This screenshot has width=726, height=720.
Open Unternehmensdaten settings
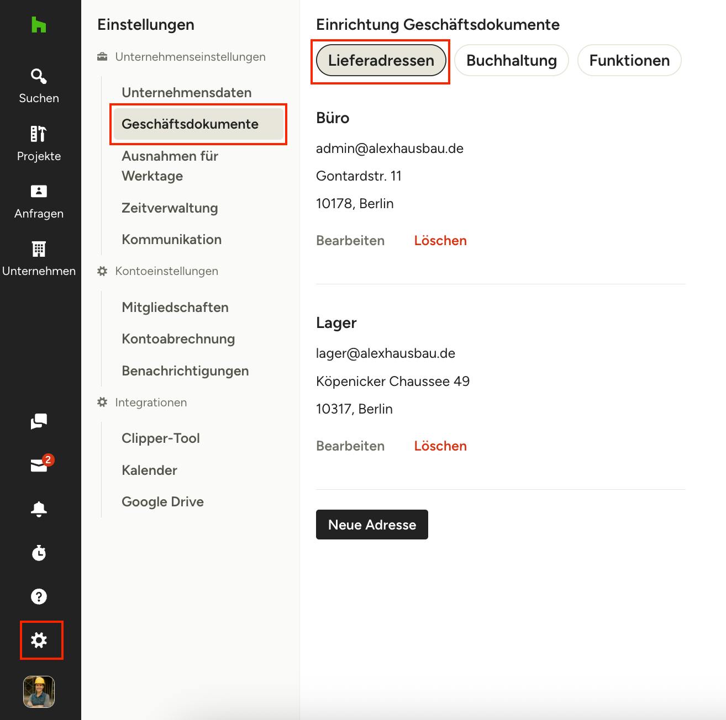pyautogui.click(x=187, y=93)
